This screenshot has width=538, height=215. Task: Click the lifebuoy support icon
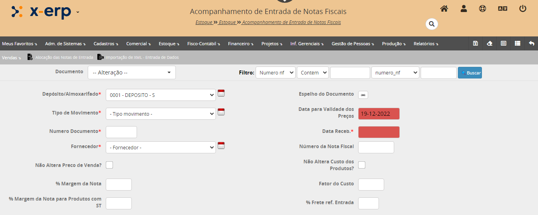pos(482,8)
